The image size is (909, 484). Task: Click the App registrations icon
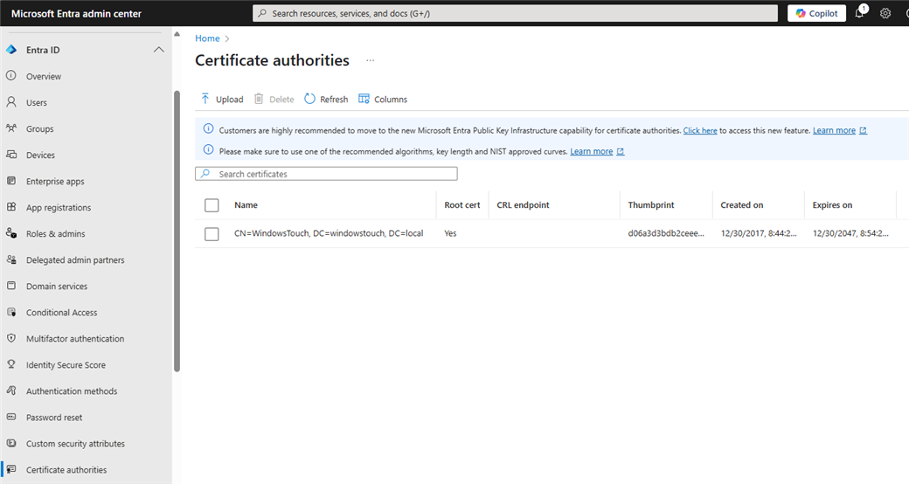[x=11, y=207]
